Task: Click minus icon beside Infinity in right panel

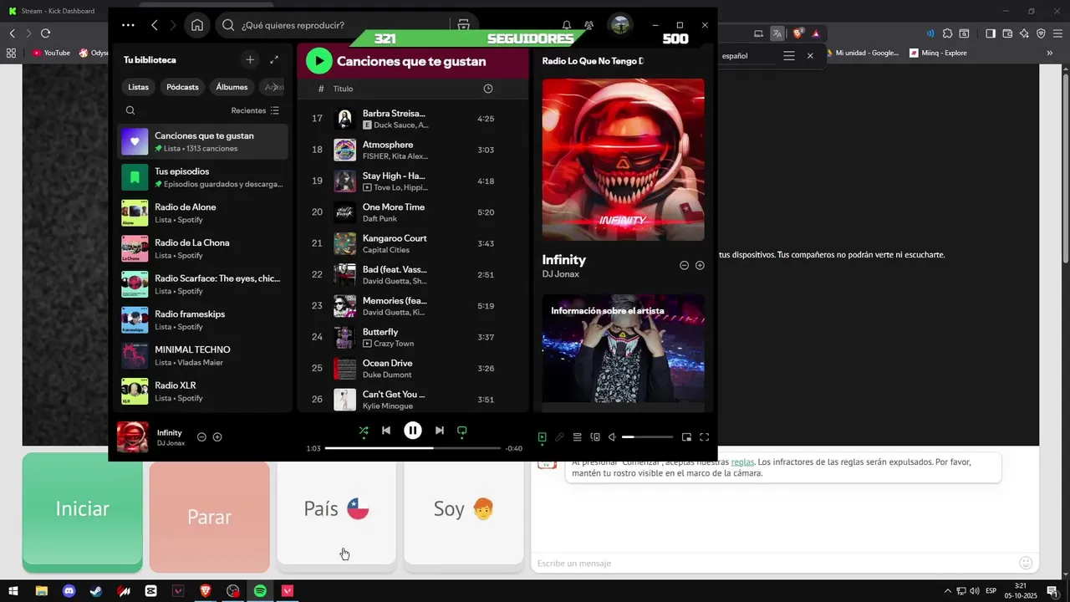Action: click(684, 265)
